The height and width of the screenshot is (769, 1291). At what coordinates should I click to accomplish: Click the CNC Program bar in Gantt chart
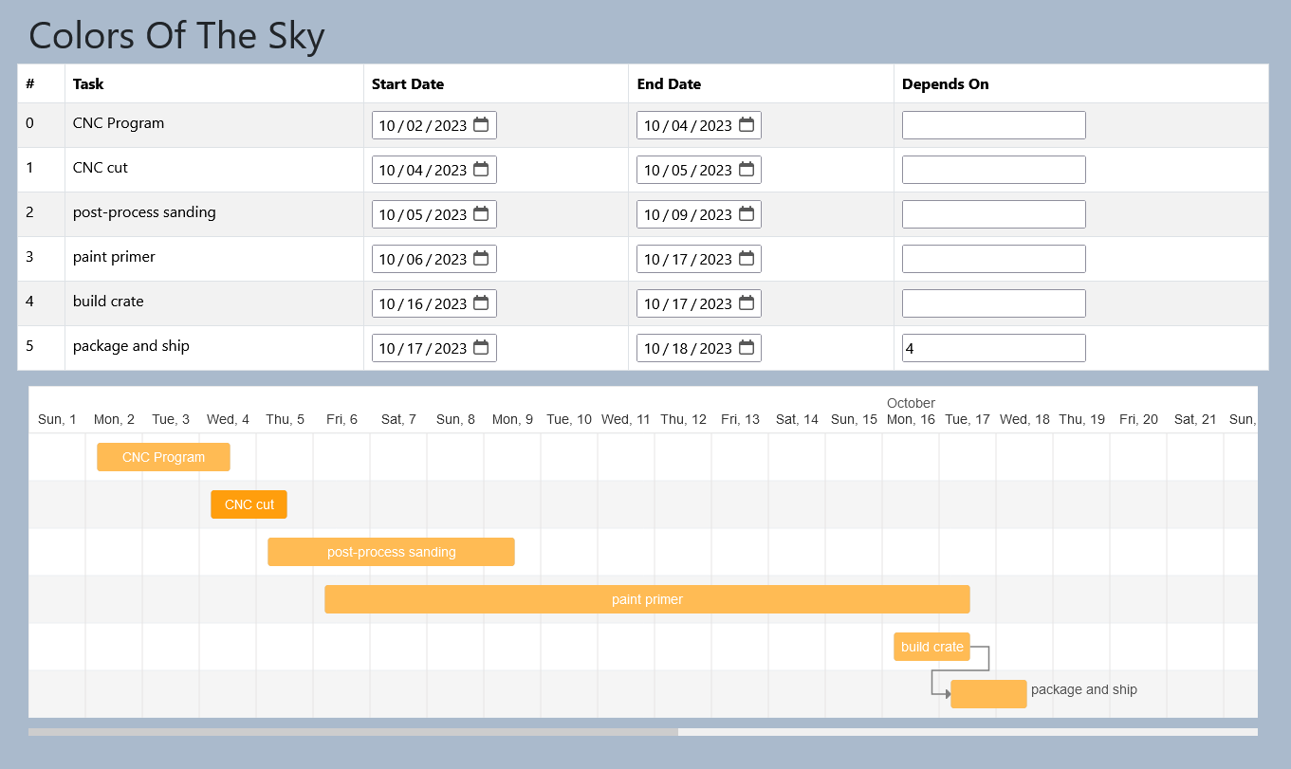[163, 457]
